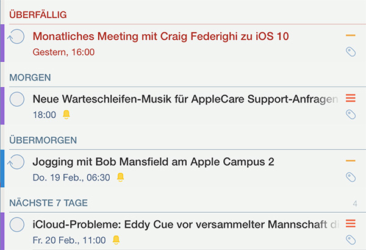Check off Neue Warteschleifen-Musik task
Screen dimensions: 366x250
click(x=17, y=99)
